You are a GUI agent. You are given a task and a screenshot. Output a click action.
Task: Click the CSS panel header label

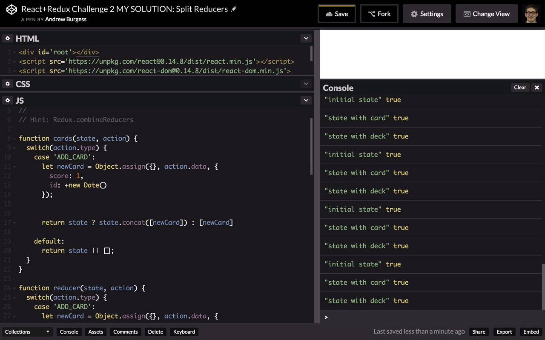pyautogui.click(x=23, y=84)
